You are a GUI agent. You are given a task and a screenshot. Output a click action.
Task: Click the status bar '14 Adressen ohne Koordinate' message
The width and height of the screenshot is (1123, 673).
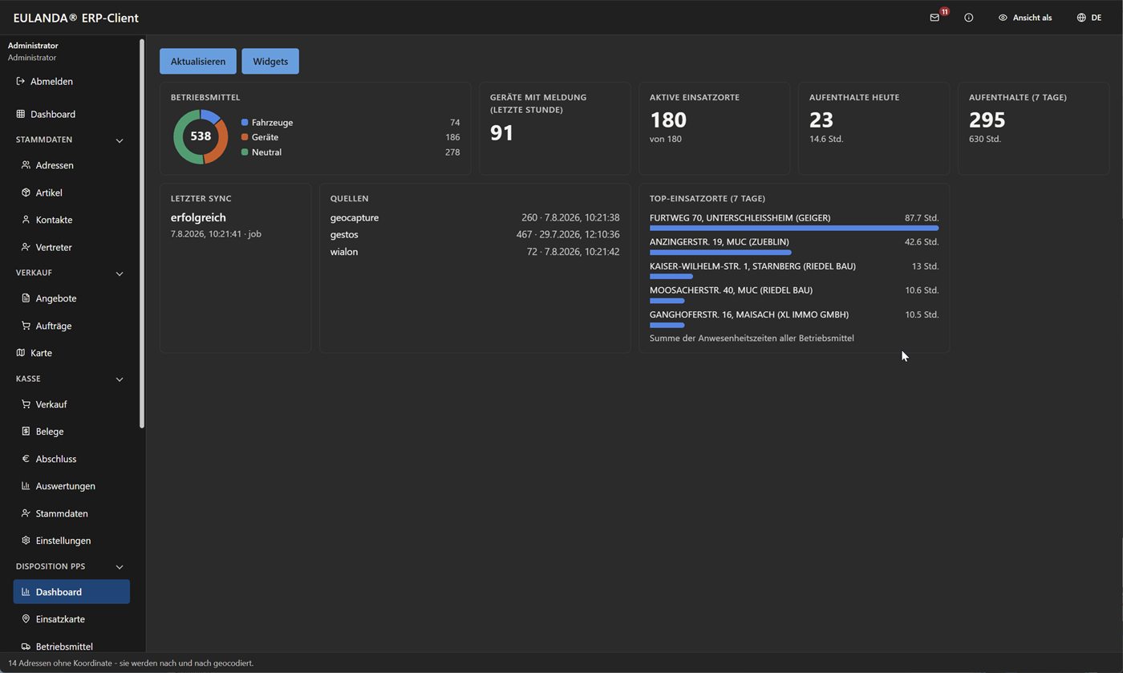coord(131,663)
